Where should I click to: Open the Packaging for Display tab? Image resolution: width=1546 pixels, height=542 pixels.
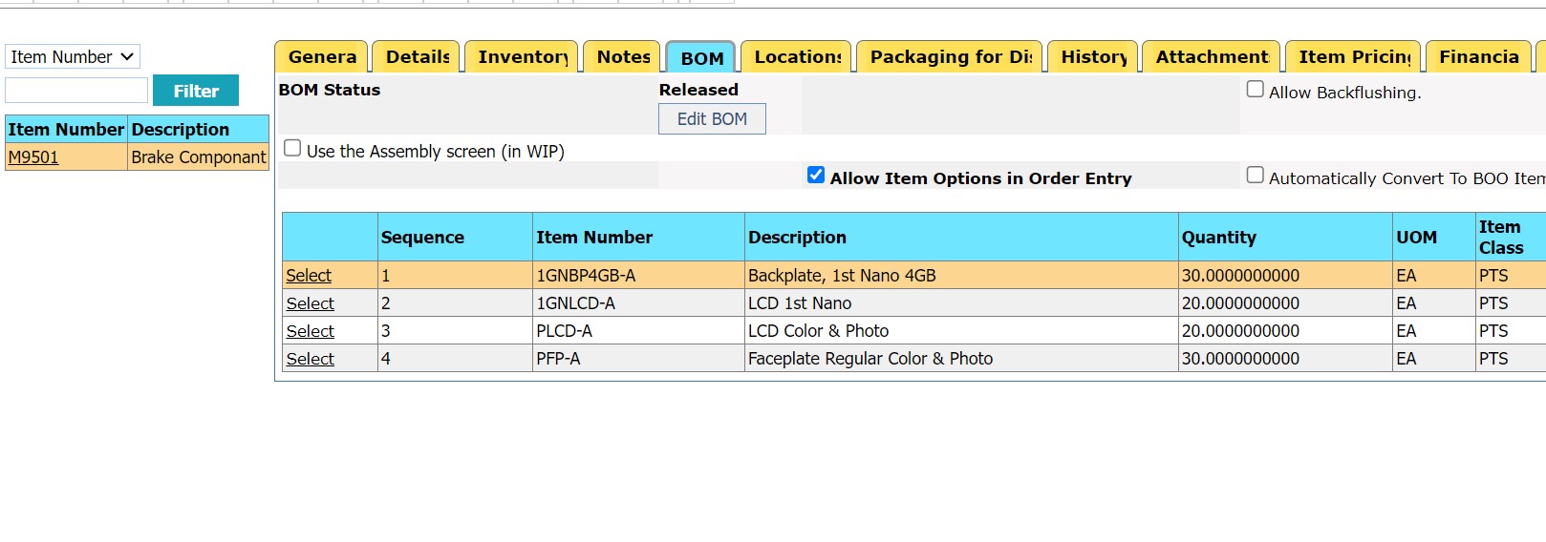[x=951, y=57]
